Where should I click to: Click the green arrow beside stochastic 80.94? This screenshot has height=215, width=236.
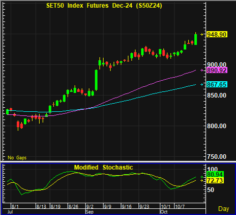pos(202,177)
